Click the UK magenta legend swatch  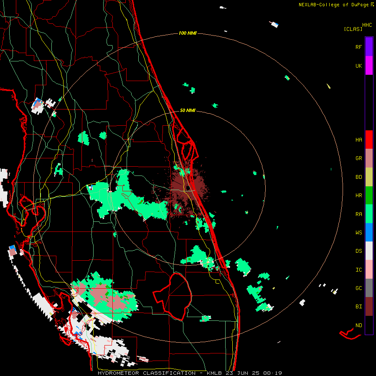(x=369, y=66)
